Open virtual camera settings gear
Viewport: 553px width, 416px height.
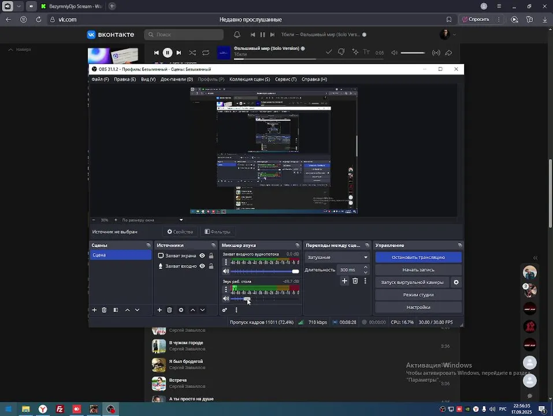pos(456,283)
